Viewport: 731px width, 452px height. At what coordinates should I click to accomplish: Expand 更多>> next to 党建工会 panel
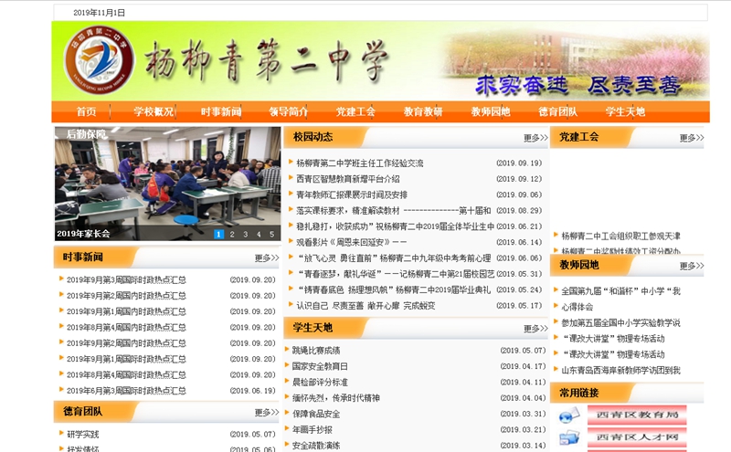(691, 139)
